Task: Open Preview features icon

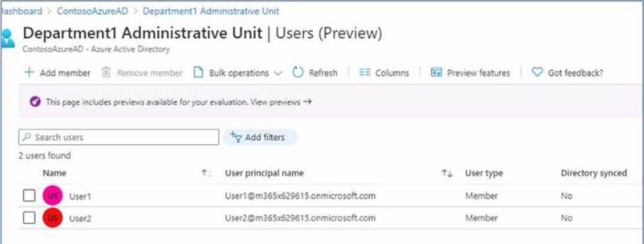Action: [436, 73]
